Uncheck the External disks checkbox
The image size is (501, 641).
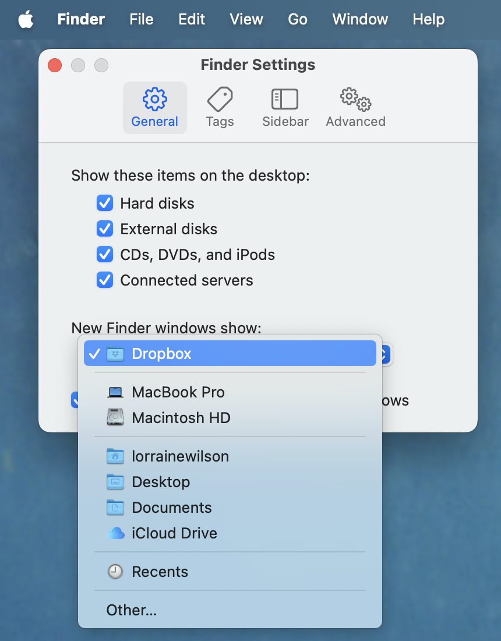tap(105, 229)
